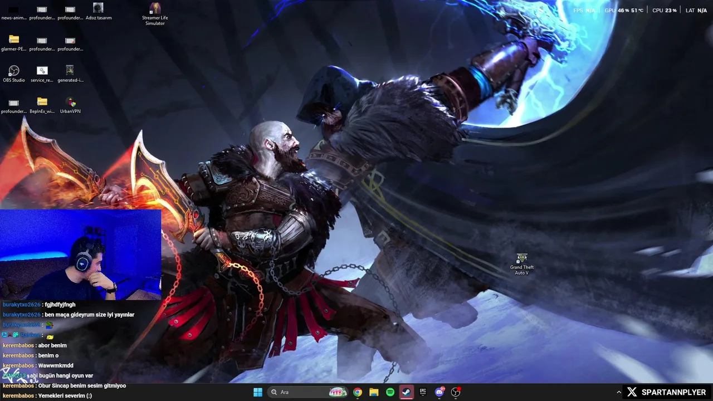Select the profounder file directly above service_re
713x401 pixels.
pyautogui.click(x=42, y=43)
